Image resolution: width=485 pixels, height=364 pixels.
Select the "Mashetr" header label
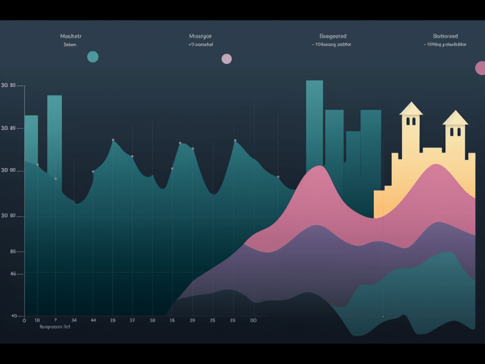(71, 36)
